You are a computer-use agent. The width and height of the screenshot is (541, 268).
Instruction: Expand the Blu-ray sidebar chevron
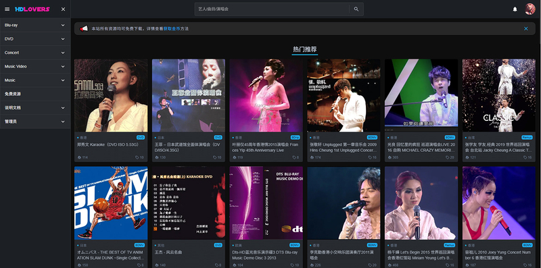[x=63, y=25]
